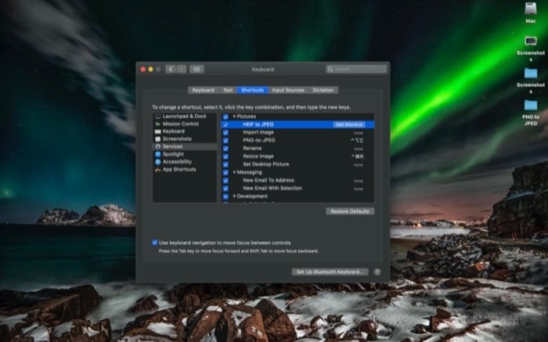The width and height of the screenshot is (548, 342).
Task: Toggle the New Email To Address checkbox
Action: (225, 181)
